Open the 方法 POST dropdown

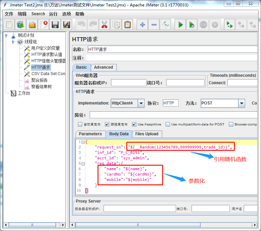tap(241, 103)
